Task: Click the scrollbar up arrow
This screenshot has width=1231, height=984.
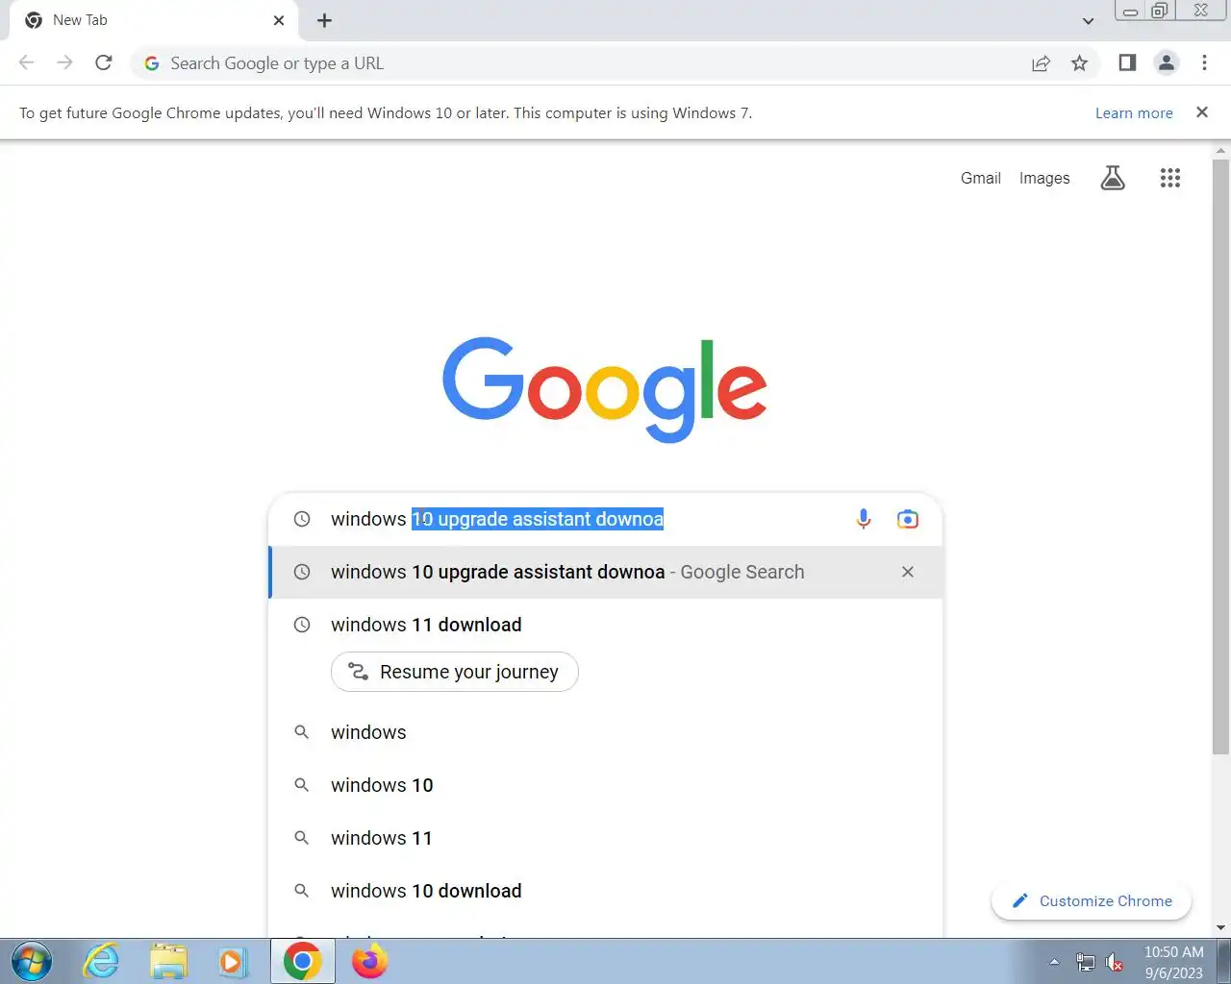Action: point(1220,151)
